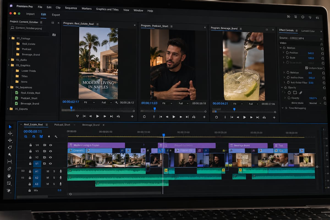Click the add marker icon beside wrench
The image size is (330, 220).
(x=49, y=136)
